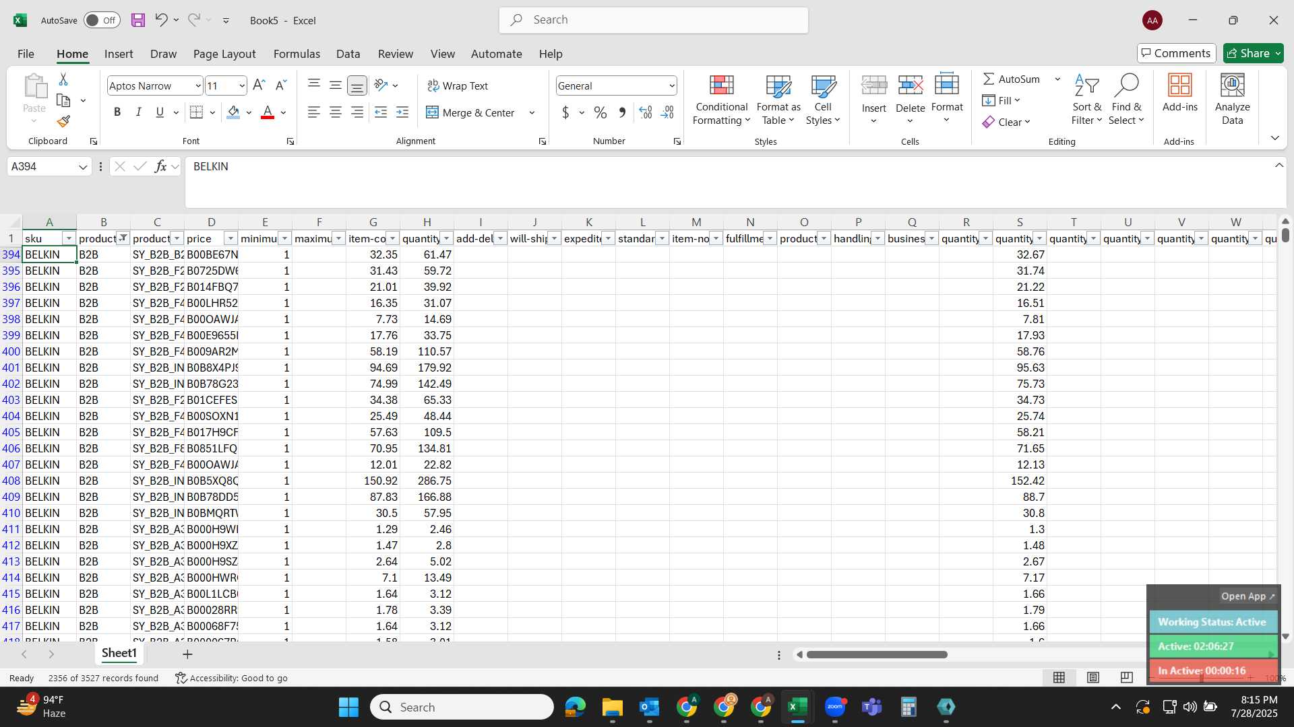This screenshot has height=727, width=1294.
Task: Toggle AutoSave switch
Action: click(x=102, y=20)
